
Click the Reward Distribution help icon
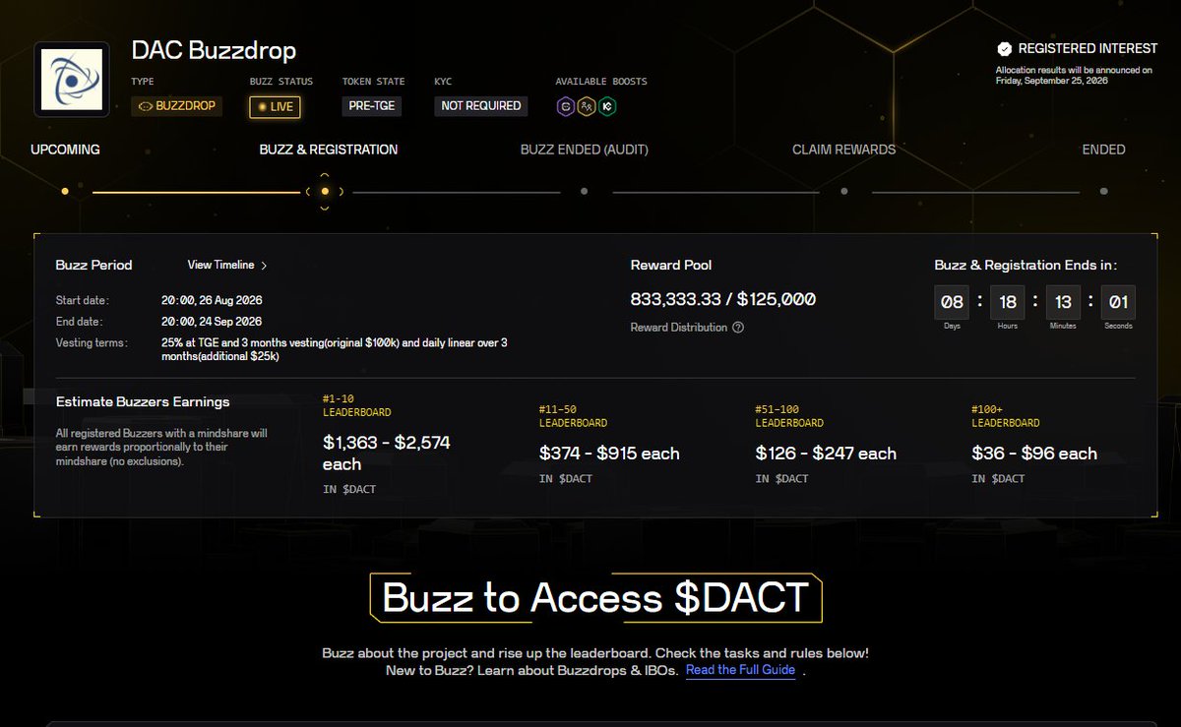[738, 328]
